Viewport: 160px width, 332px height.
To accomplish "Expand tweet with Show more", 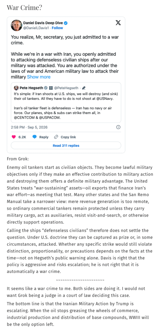I will tap(39, 77).
